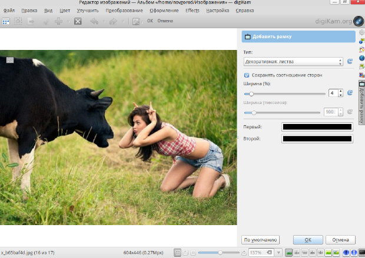
Task: Open the Справка menu
Action: [245, 11]
